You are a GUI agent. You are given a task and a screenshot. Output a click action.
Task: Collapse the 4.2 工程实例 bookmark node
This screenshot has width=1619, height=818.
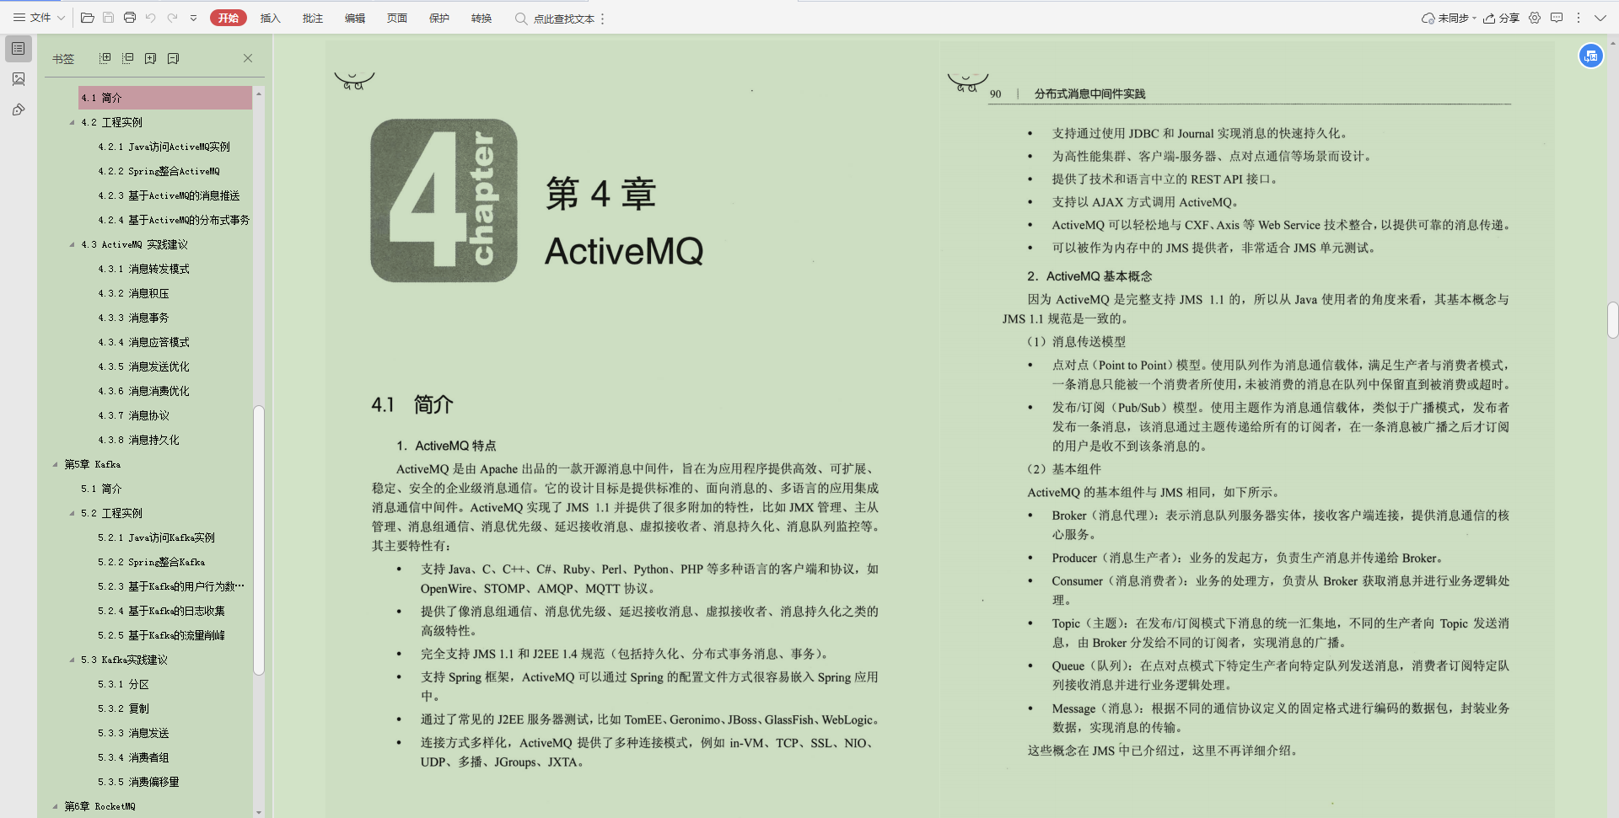point(73,122)
